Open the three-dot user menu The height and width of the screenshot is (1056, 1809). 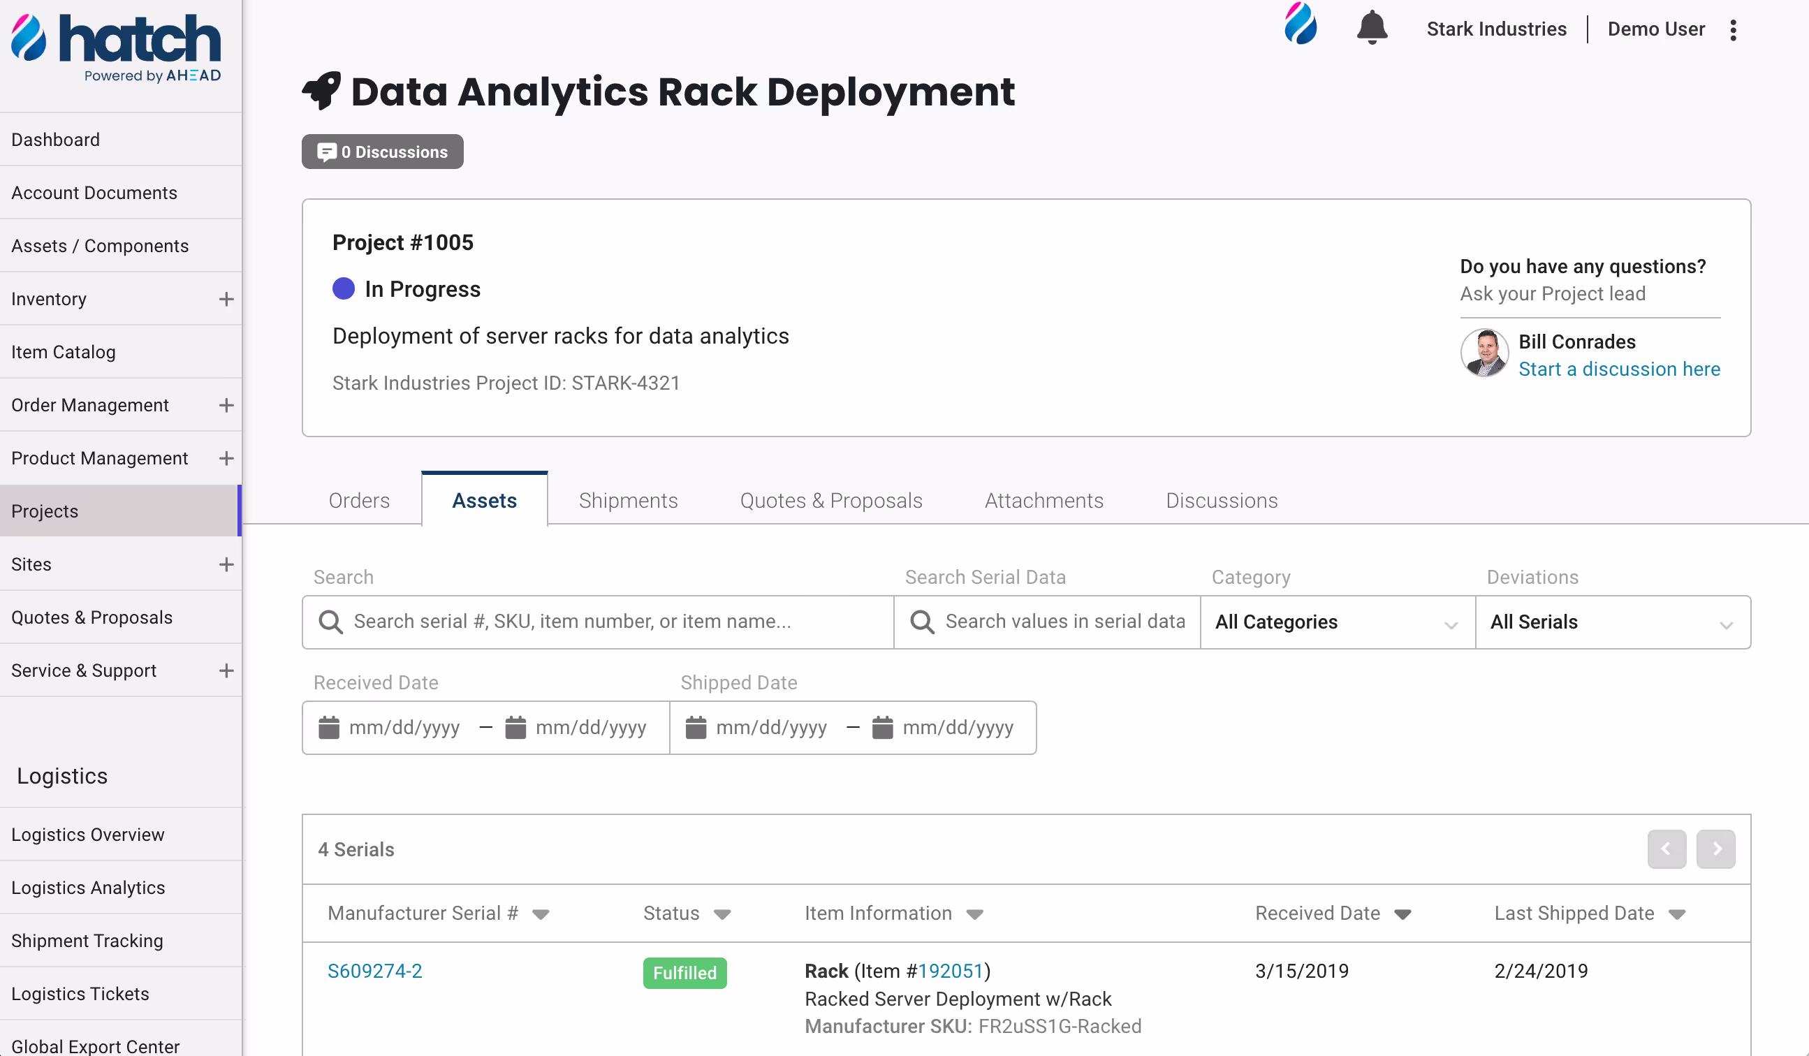tap(1733, 30)
